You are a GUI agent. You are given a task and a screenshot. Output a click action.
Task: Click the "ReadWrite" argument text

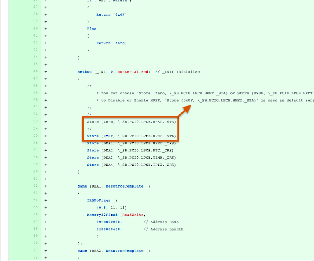coord(133,215)
